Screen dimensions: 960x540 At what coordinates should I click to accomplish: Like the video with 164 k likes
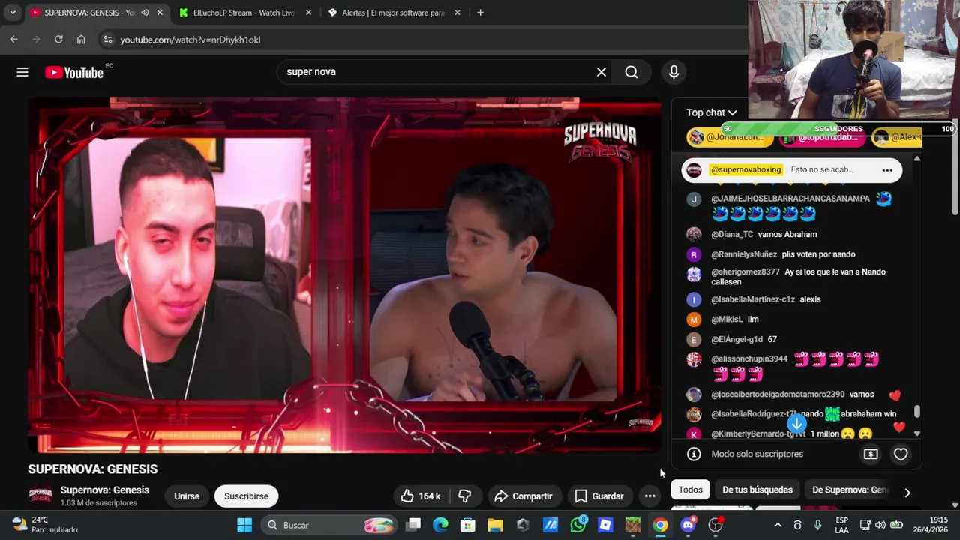point(420,496)
